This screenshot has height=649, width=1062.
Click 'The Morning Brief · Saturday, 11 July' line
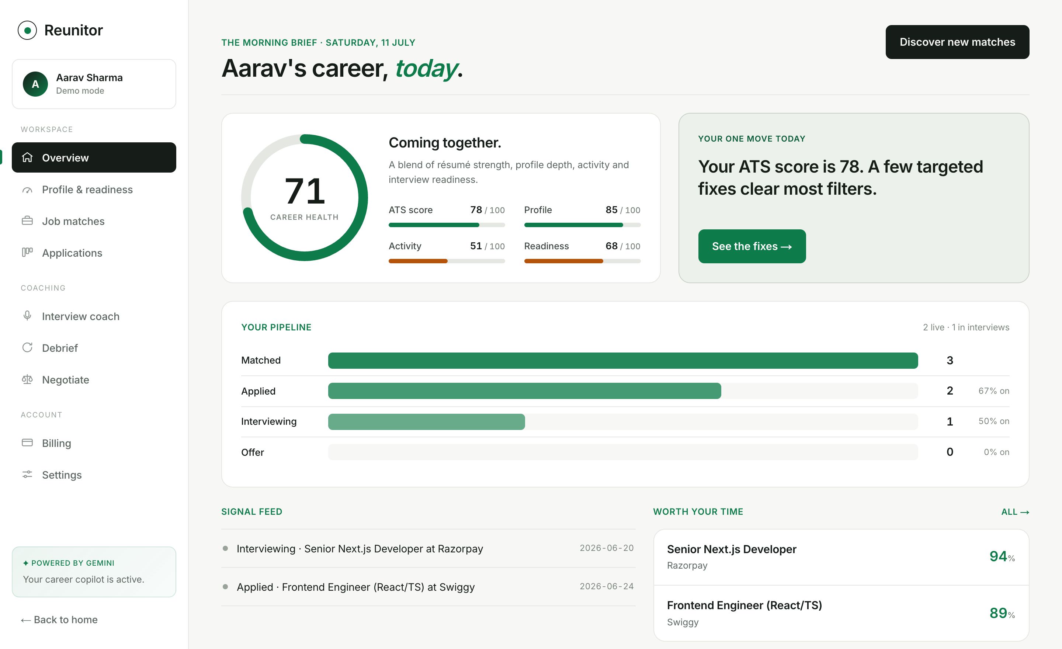318,43
